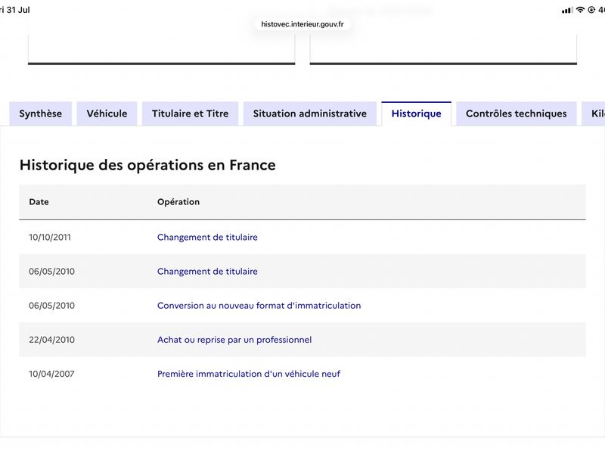Open the Synthèse tab
Image resolution: width=605 pixels, height=454 pixels.
[41, 113]
